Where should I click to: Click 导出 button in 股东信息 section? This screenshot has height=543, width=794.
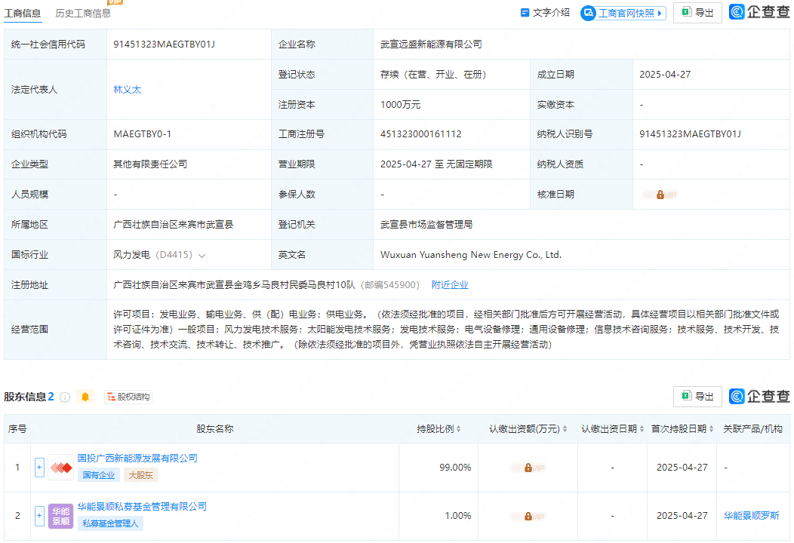(x=697, y=396)
